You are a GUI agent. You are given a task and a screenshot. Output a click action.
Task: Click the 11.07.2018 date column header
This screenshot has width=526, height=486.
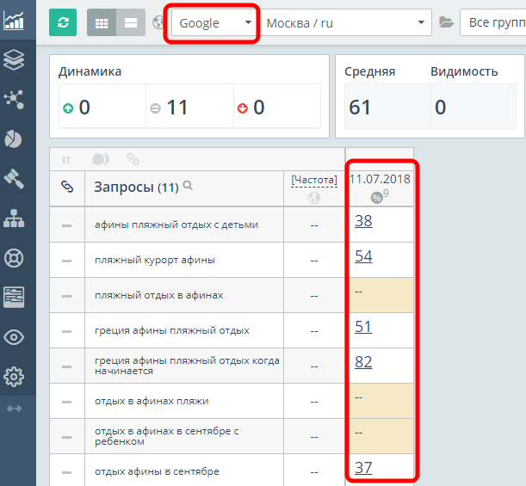click(380, 179)
